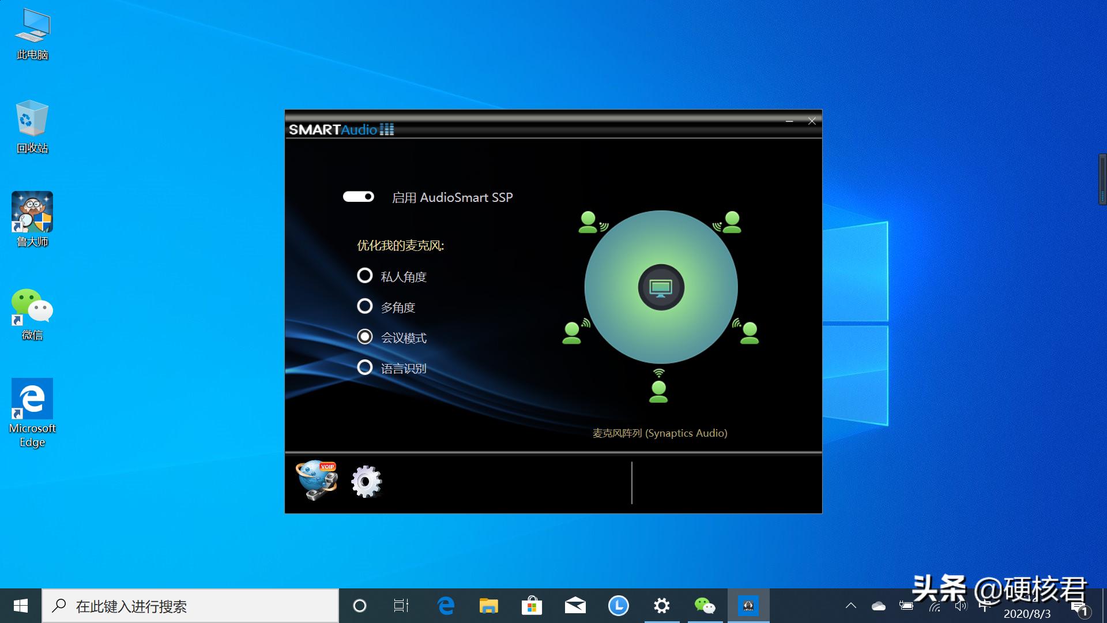
Task: Select the 私人角度 radio option
Action: [x=365, y=276]
